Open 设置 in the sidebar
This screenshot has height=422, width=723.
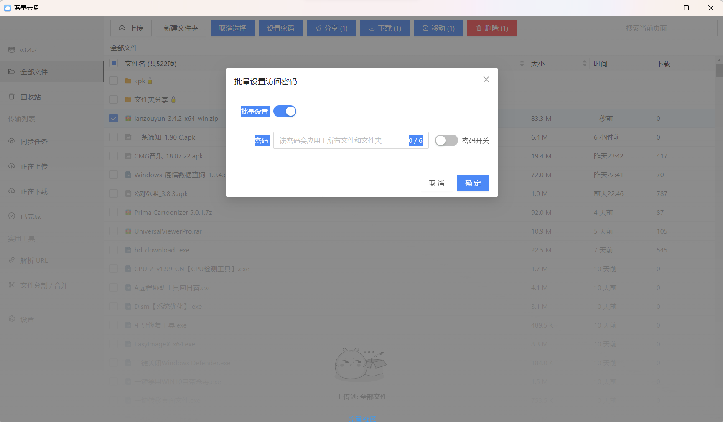(x=52, y=319)
